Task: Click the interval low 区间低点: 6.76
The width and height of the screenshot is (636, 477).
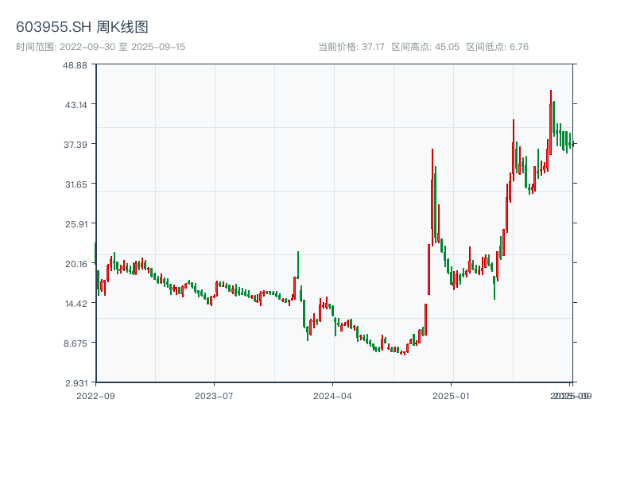Action: click(498, 47)
